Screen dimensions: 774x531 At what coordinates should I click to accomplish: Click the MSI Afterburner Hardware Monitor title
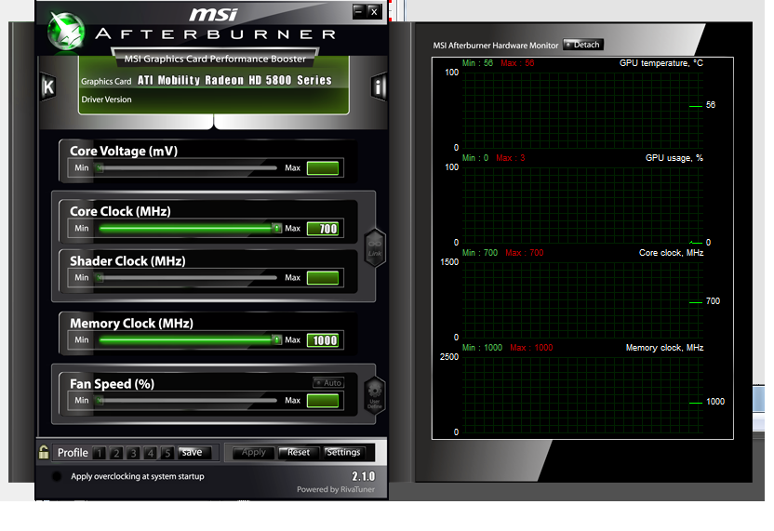click(x=496, y=46)
